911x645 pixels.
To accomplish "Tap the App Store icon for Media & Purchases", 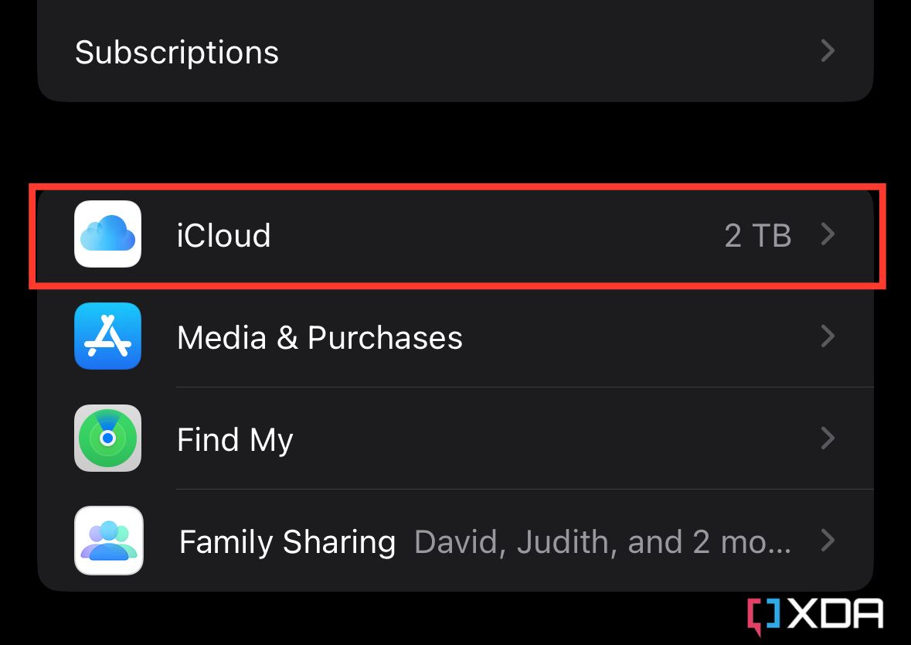I will coord(107,336).
